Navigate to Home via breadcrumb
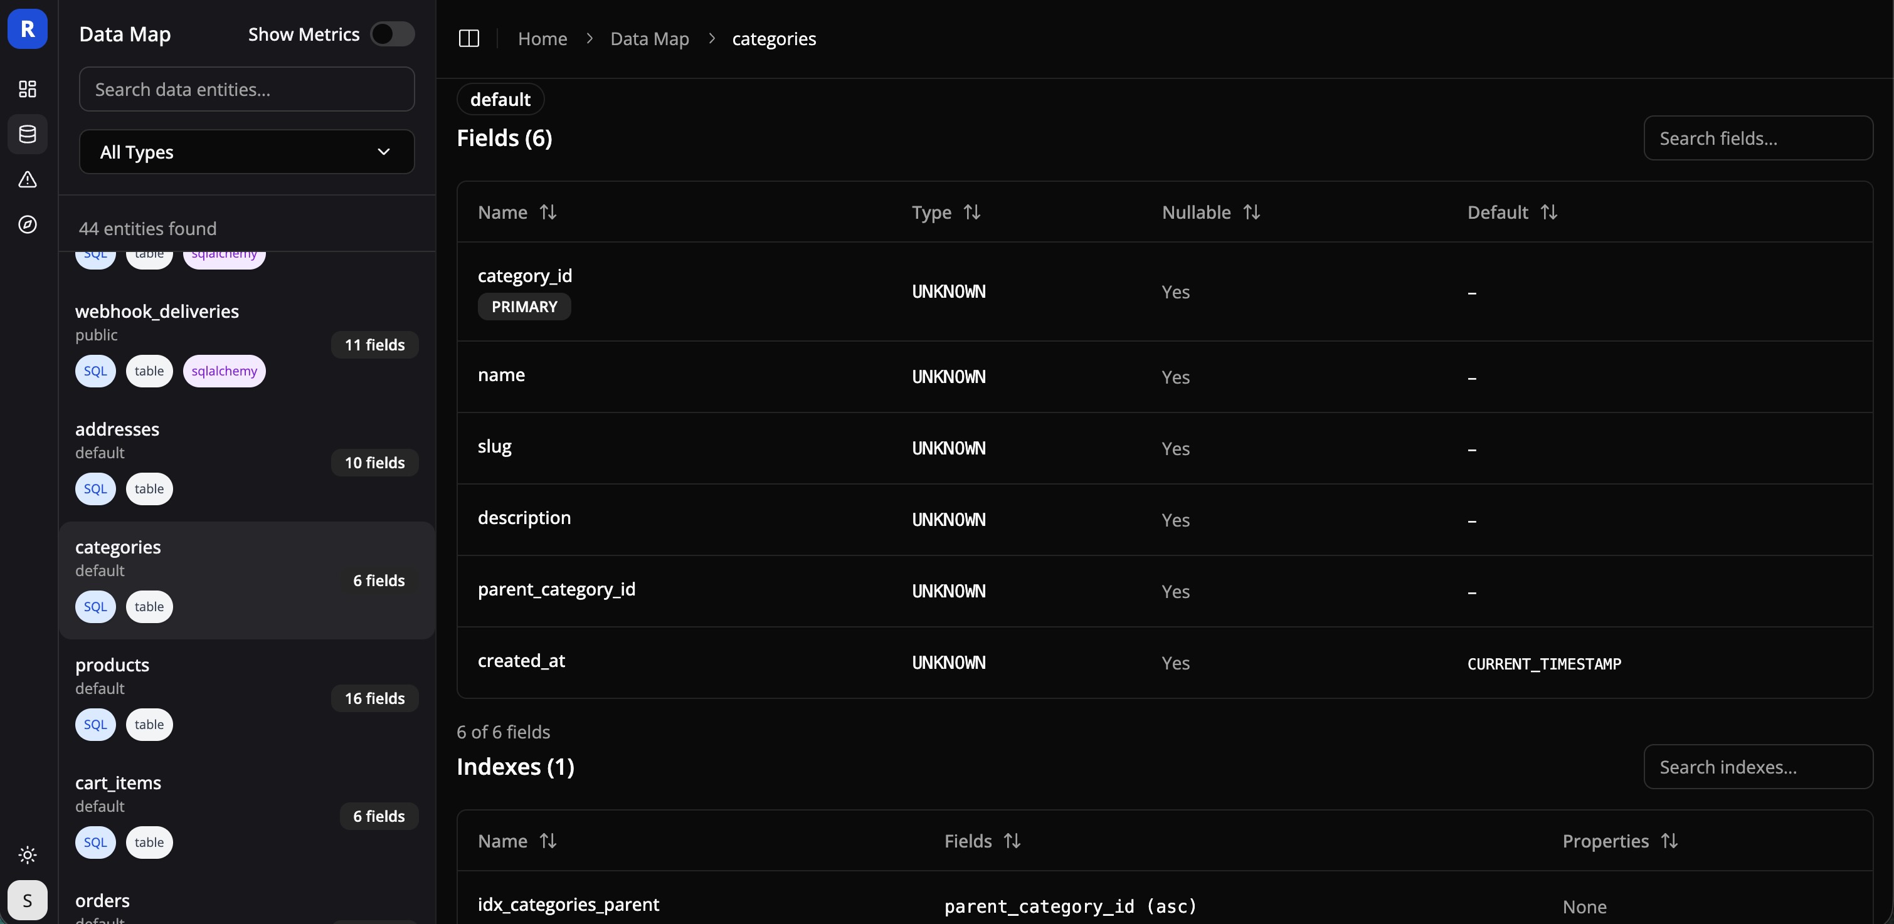The width and height of the screenshot is (1894, 924). click(x=542, y=38)
